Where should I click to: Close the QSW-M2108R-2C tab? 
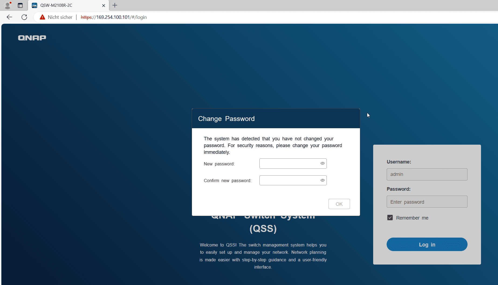[x=104, y=5]
